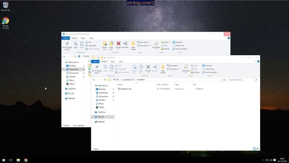The height and width of the screenshot is (163, 289).
Task: Click Pin to Quick access in Downloads window
Action: [67, 46]
